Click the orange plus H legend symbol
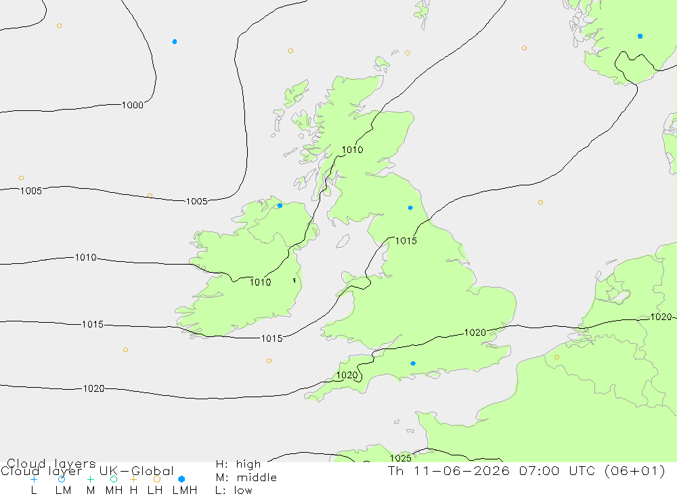Screen dimensions: 677x496 pyautogui.click(x=133, y=479)
